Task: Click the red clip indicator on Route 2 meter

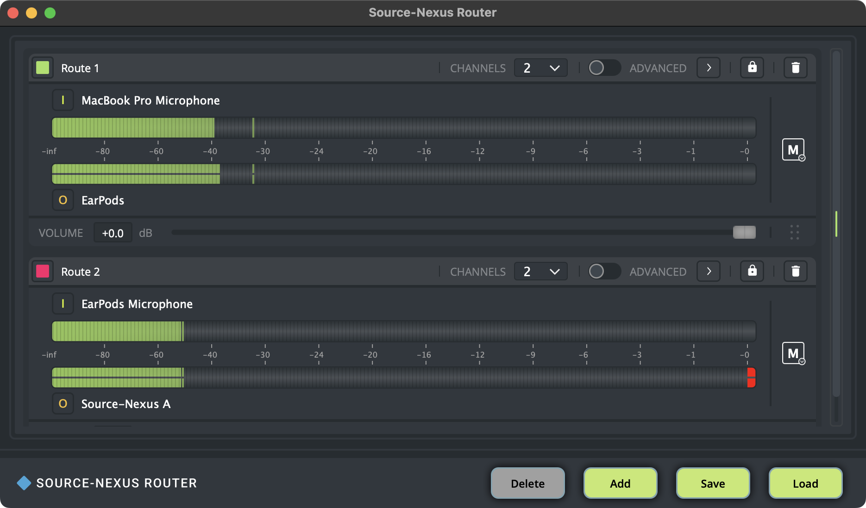Action: (751, 378)
